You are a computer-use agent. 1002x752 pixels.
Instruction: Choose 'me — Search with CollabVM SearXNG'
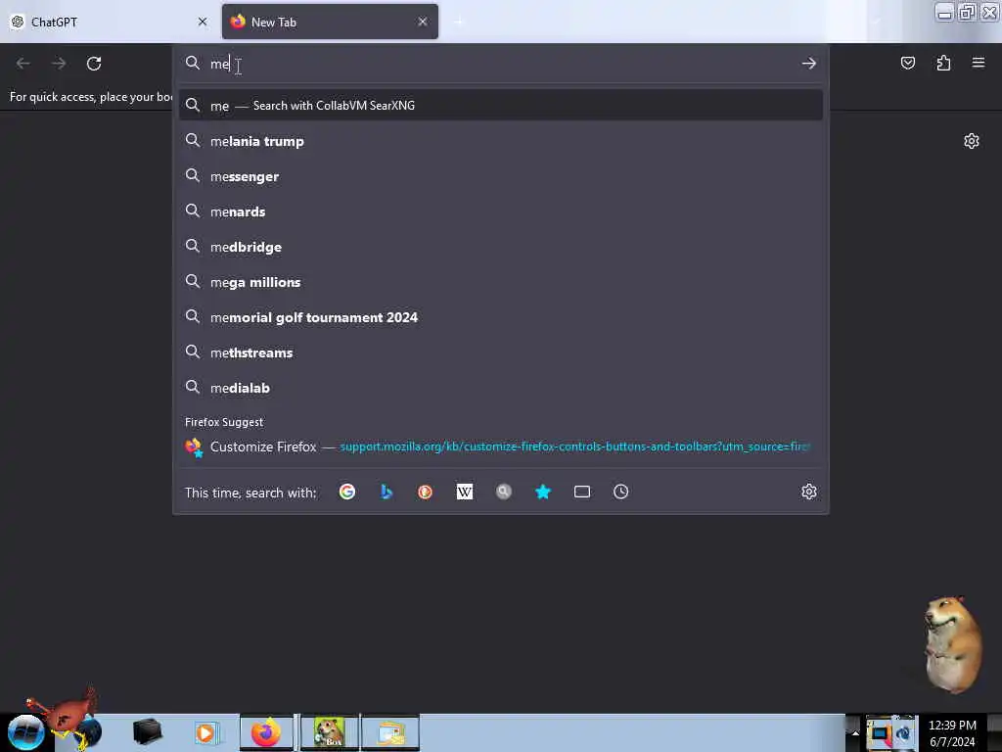click(501, 106)
